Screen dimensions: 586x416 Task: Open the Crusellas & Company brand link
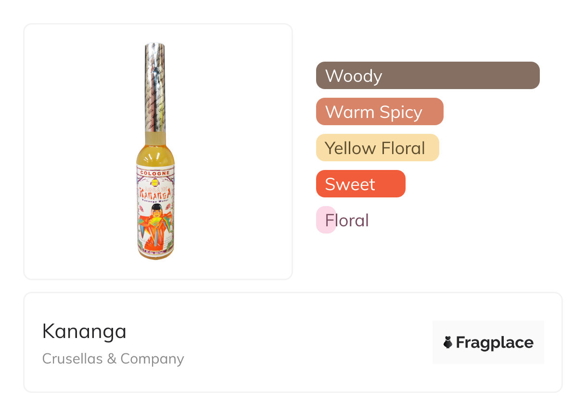pos(113,359)
